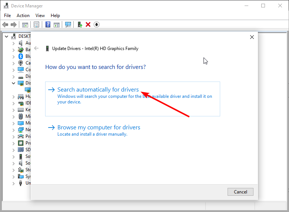Image resolution: width=289 pixels, height=212 pixels.
Task: Select the Bluetooth category icon
Action: (x=21, y=56)
